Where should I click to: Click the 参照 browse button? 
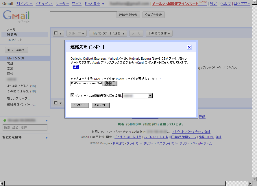pos(110,83)
